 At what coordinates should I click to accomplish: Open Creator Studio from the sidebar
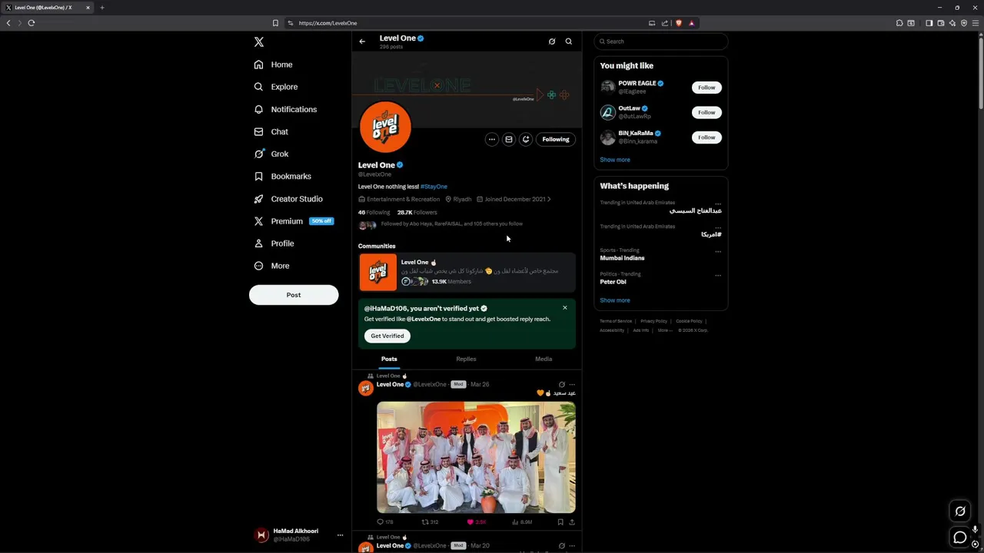288,199
